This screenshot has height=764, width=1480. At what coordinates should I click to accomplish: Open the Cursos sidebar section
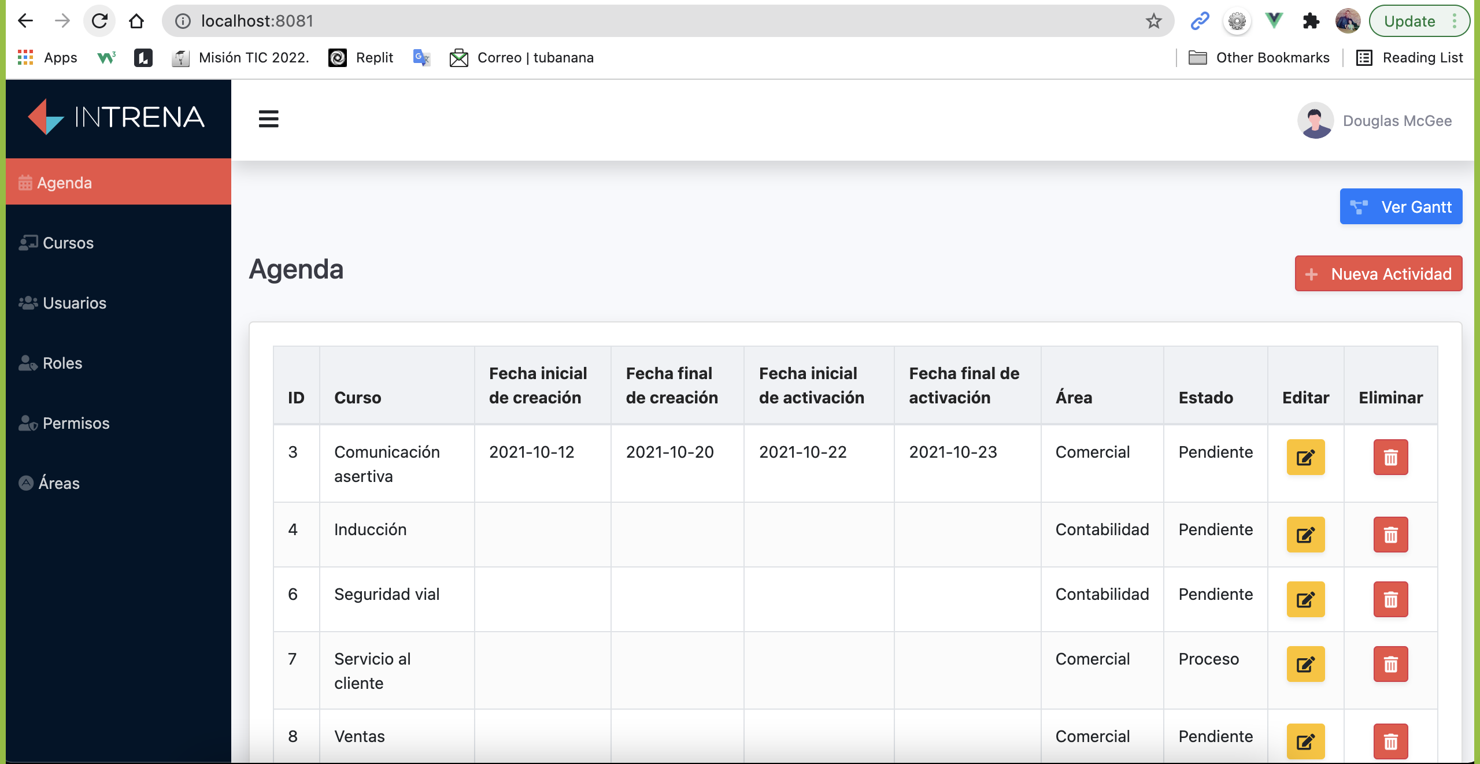(68, 243)
